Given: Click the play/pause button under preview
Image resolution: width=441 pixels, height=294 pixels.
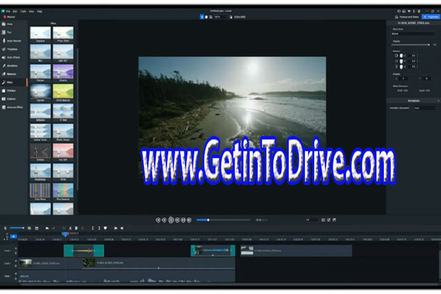Looking at the screenshot, I should click(171, 220).
